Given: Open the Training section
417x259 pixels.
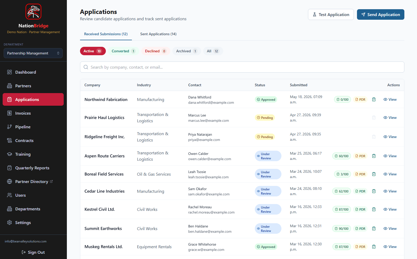Looking at the screenshot, I should coord(33,154).
